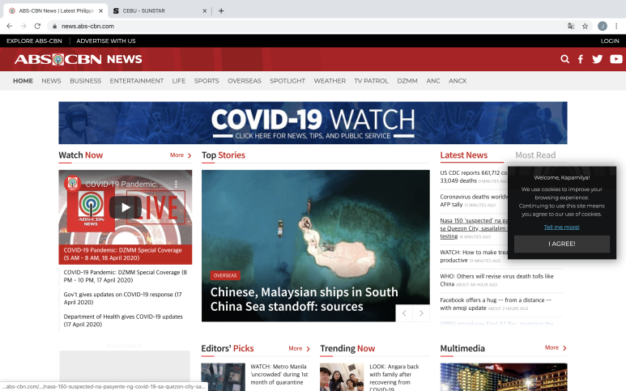Click I AGREE! cookie button
The width and height of the screenshot is (626, 391).
click(562, 244)
